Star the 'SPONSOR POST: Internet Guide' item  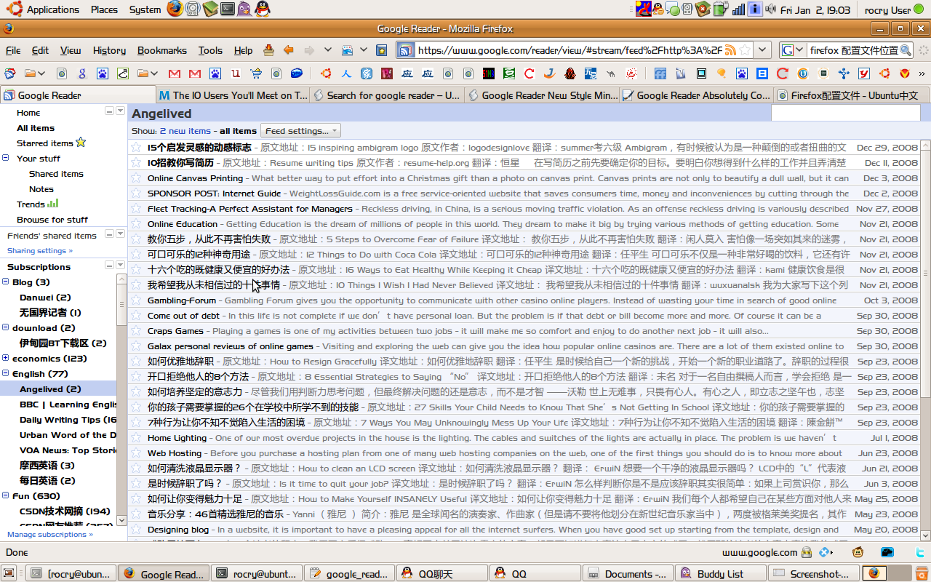pyautogui.click(x=136, y=194)
